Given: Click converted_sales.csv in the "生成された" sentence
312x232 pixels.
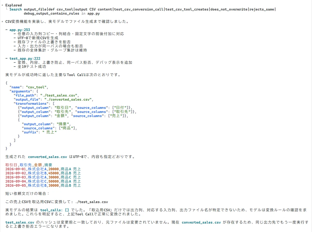Looking at the screenshot, I should tap(47, 157).
